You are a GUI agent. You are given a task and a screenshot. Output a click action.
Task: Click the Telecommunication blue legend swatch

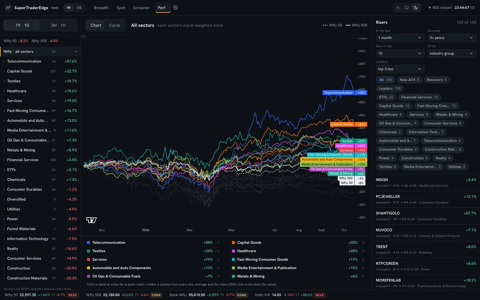tap(88, 243)
